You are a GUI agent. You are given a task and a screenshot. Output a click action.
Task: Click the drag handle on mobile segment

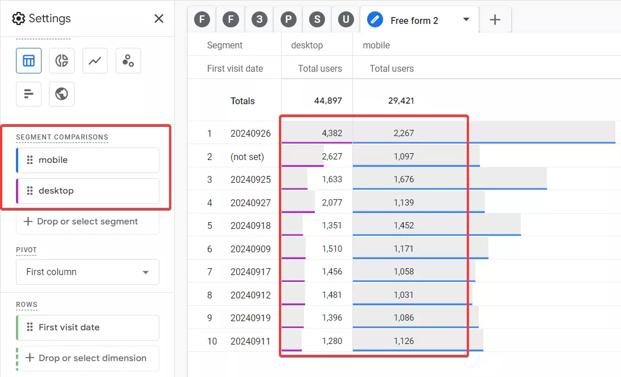coord(30,160)
